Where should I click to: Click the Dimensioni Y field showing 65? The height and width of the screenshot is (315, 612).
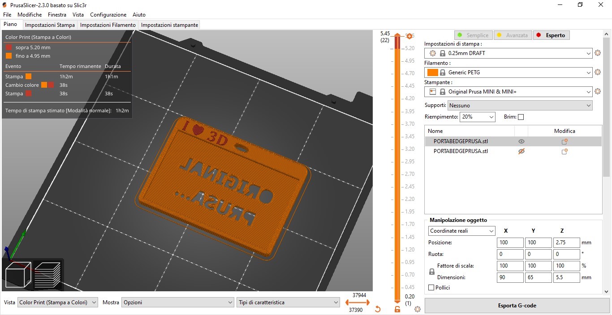pyautogui.click(x=538, y=277)
